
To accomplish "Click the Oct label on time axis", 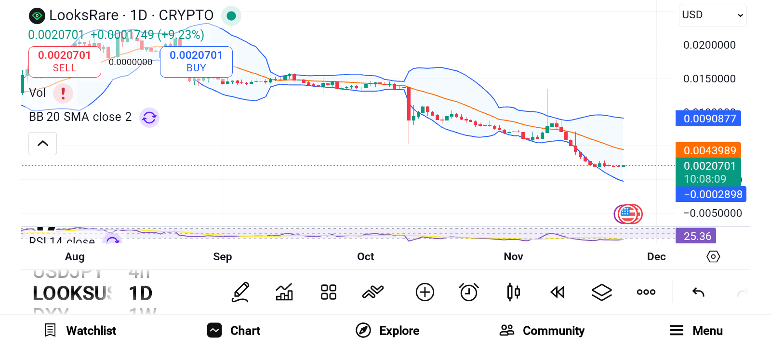I will (x=365, y=256).
